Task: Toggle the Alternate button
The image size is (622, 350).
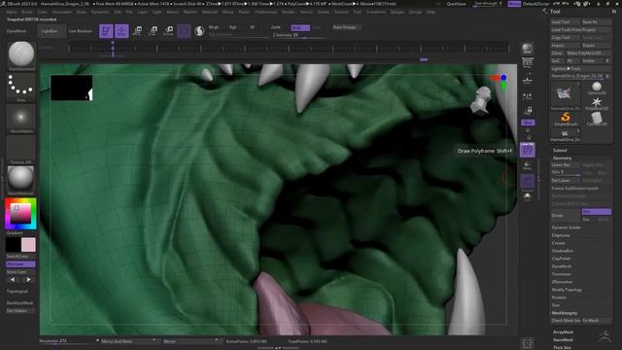Action: [x=20, y=263]
